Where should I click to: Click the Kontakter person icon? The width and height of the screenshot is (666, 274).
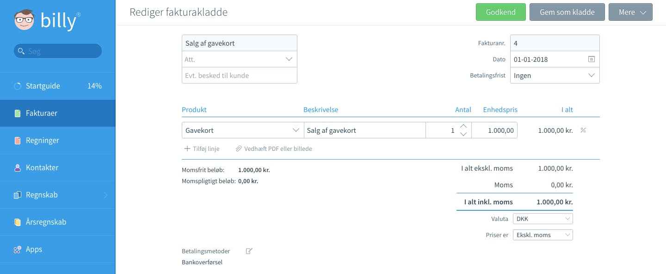18,168
